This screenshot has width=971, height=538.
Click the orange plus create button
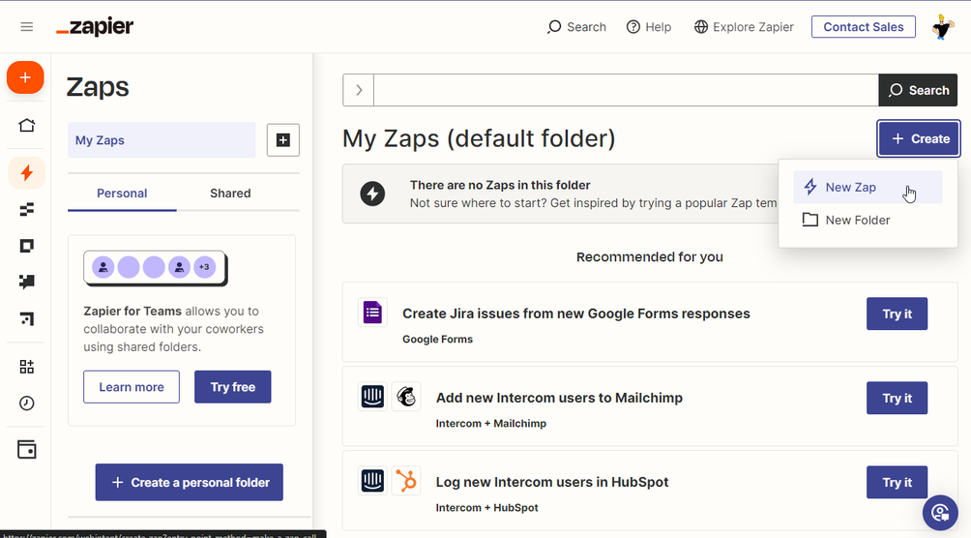coord(25,77)
